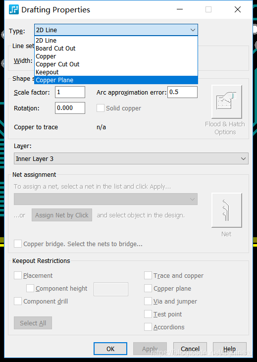Viewport: 257px width, 362px height.
Task: Click the Assign Net by Click button
Action: (62, 215)
